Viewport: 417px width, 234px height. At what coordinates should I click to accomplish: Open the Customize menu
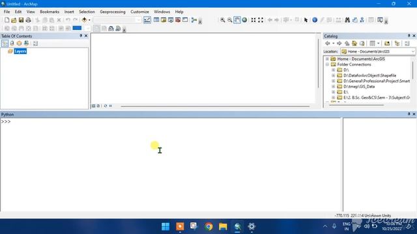coord(139,12)
